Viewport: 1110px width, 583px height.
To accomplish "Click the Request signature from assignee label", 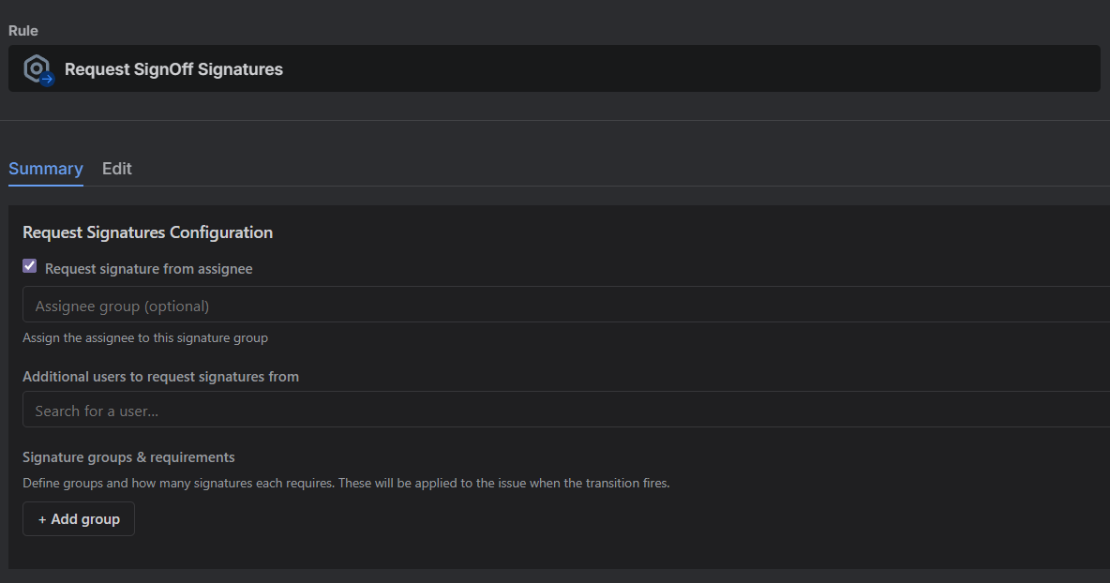I will [x=149, y=269].
